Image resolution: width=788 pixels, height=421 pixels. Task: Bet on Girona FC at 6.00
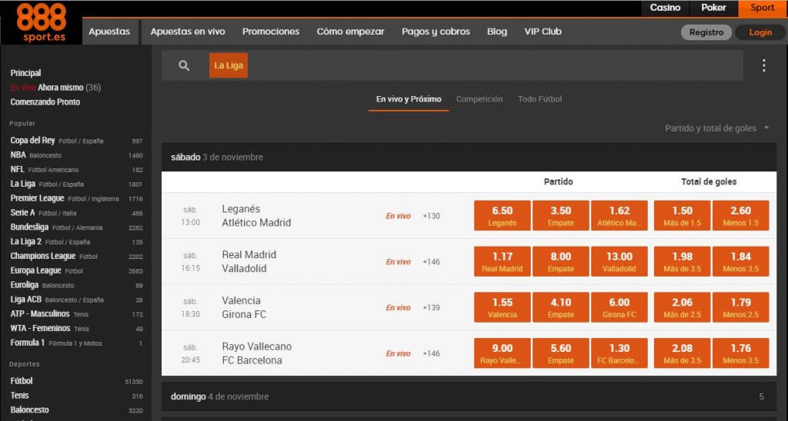coord(619,307)
